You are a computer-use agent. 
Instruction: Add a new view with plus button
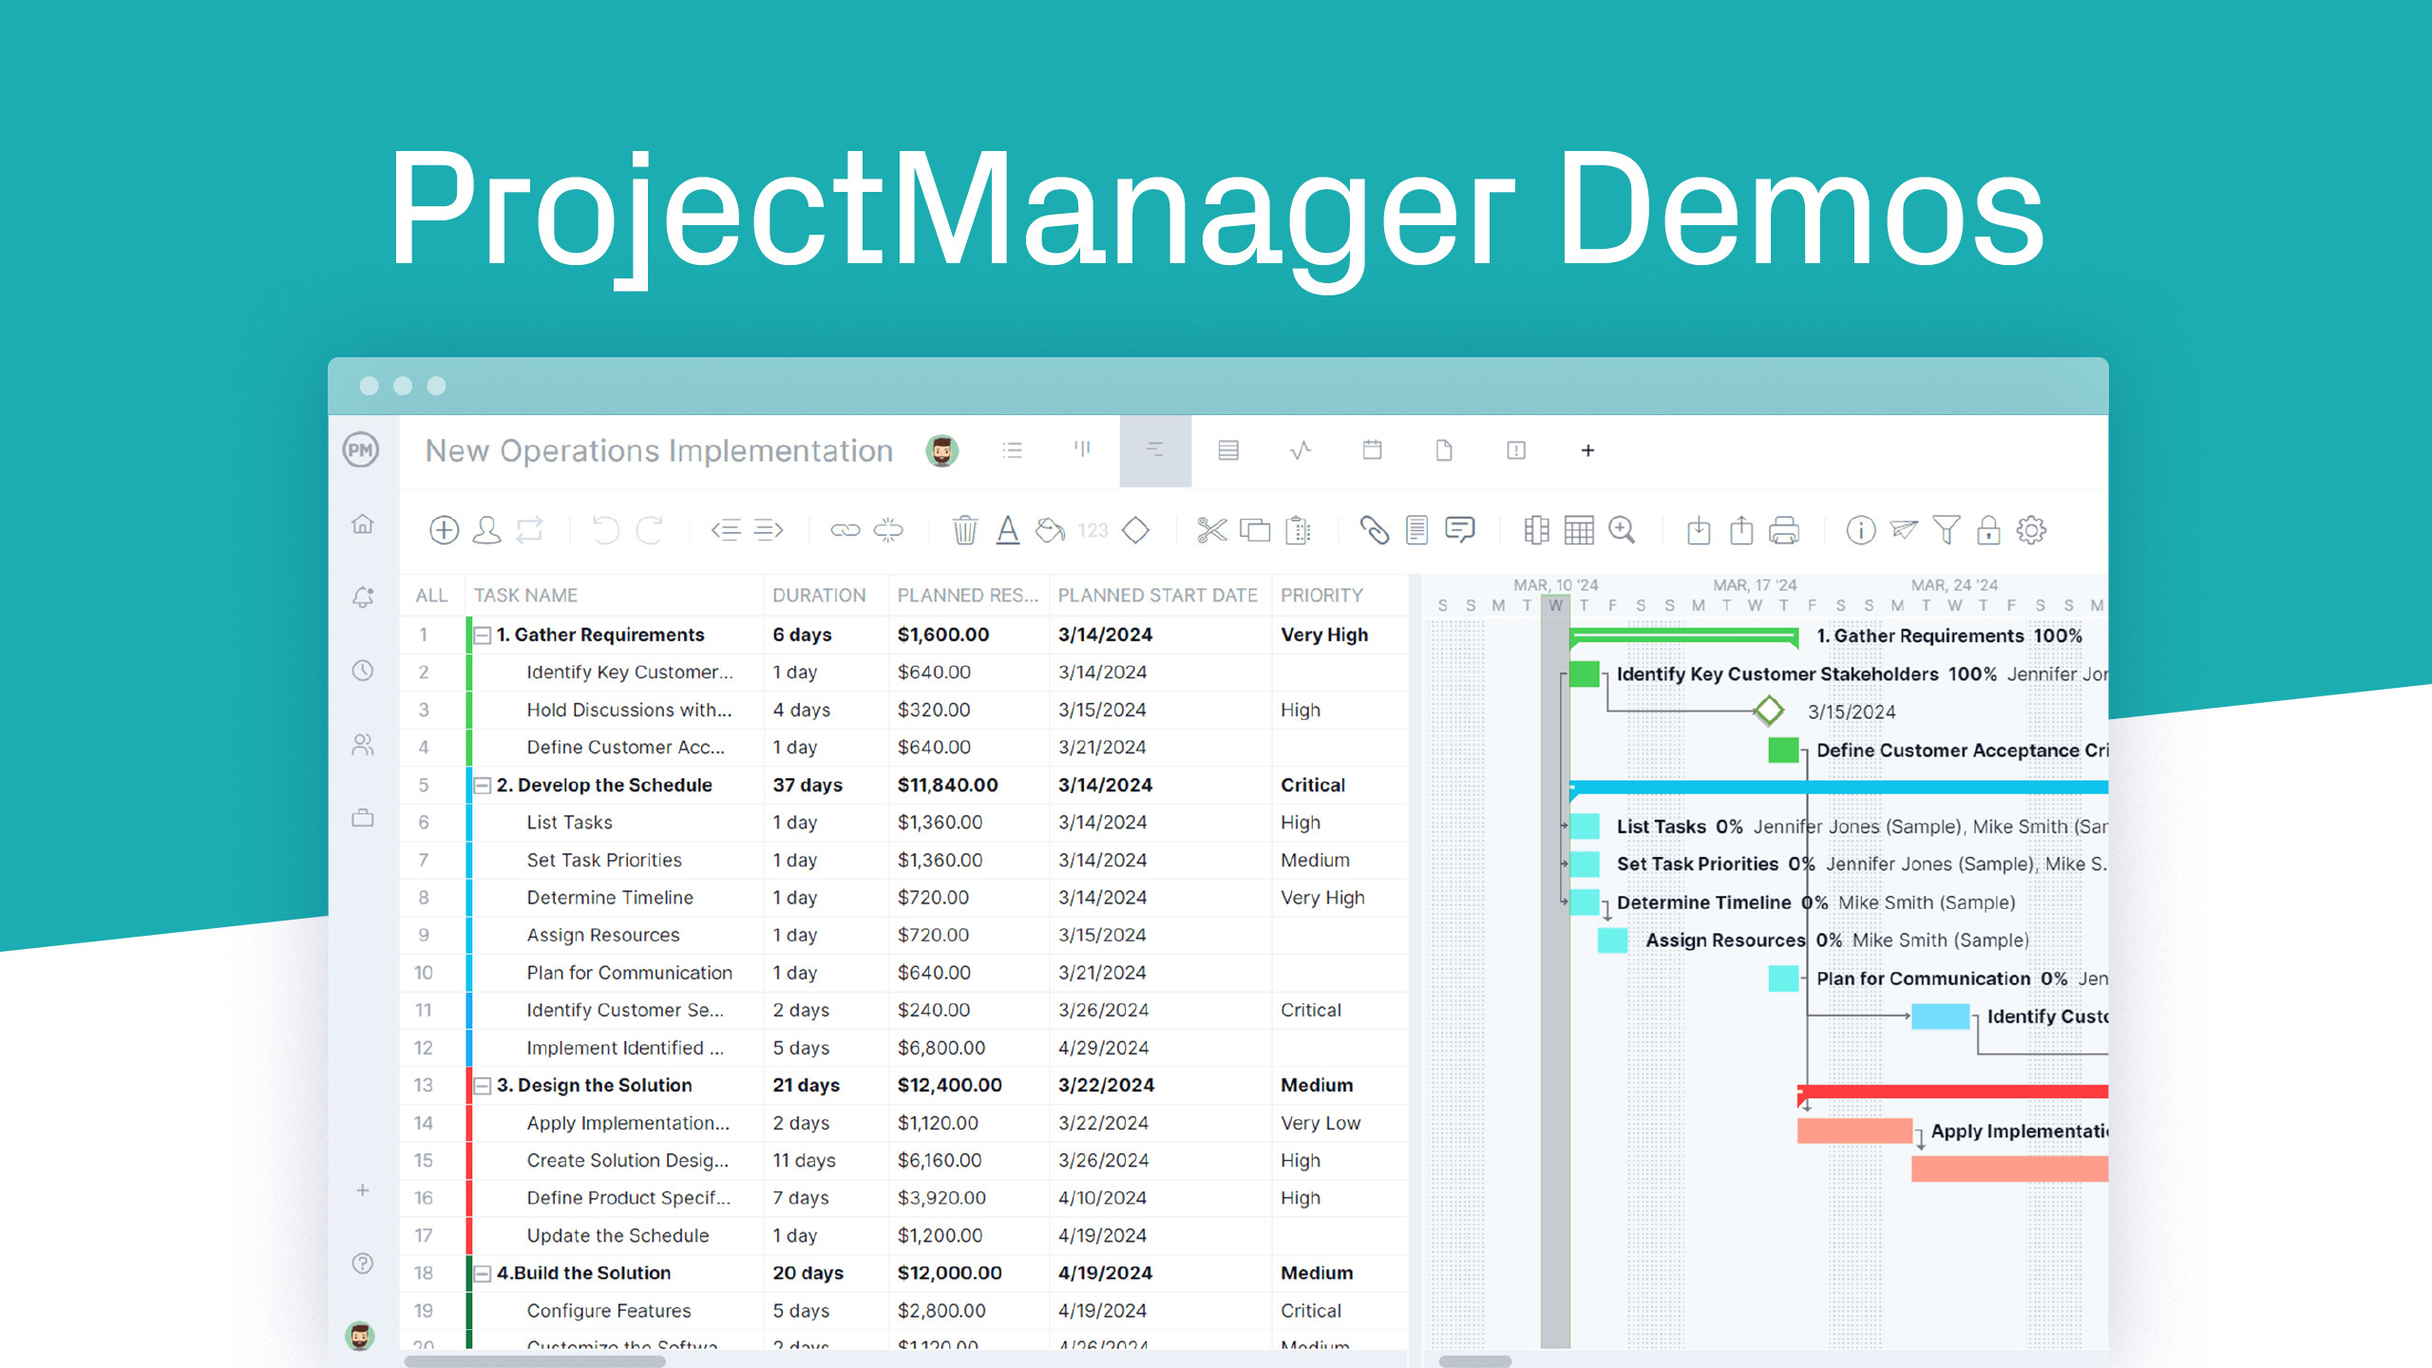click(x=1587, y=450)
